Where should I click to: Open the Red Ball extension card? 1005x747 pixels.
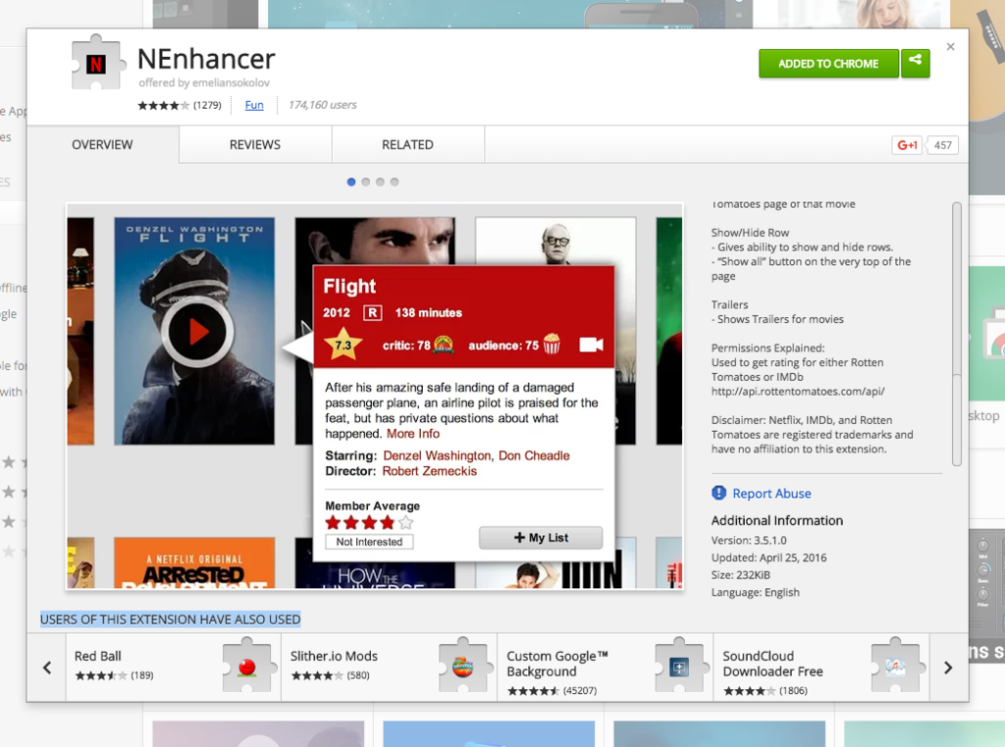coord(173,667)
